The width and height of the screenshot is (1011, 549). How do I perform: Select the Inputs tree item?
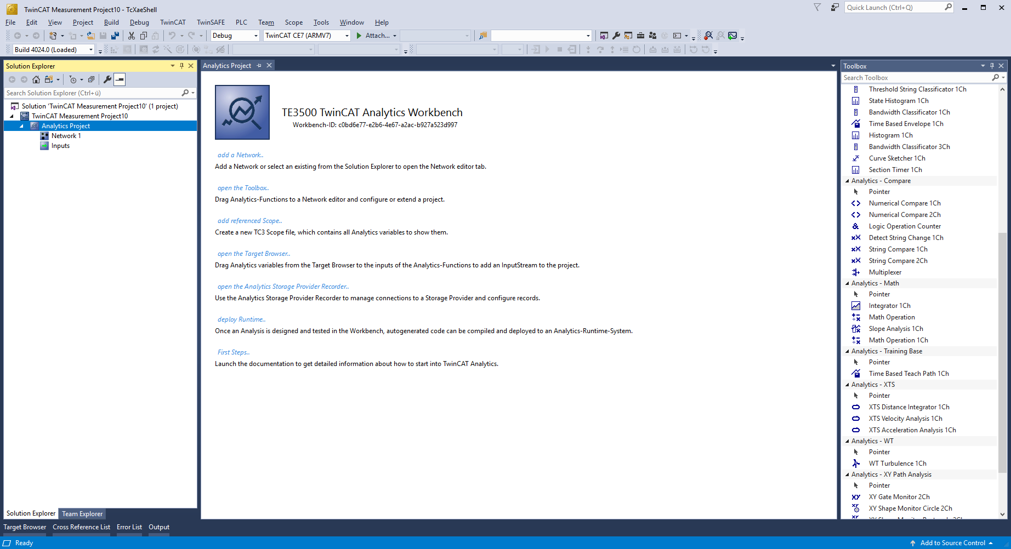[60, 146]
